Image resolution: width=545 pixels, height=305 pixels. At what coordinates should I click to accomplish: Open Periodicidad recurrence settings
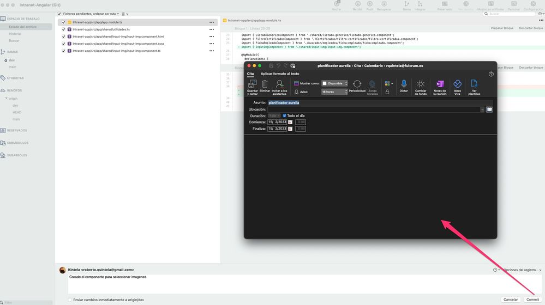[357, 86]
